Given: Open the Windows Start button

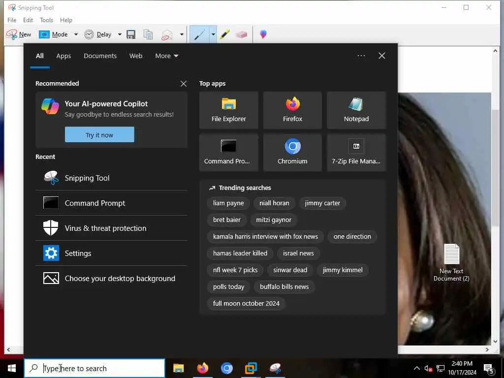Looking at the screenshot, I should tap(12, 368).
